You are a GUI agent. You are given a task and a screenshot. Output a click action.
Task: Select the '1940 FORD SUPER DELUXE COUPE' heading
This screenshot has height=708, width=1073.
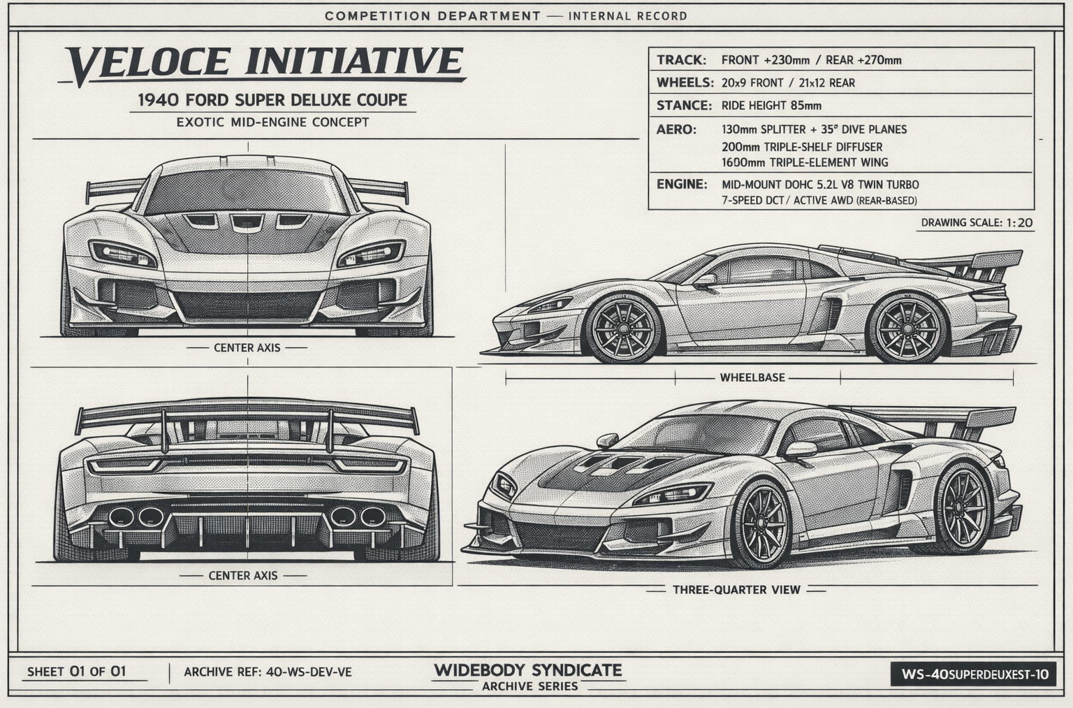(x=272, y=100)
